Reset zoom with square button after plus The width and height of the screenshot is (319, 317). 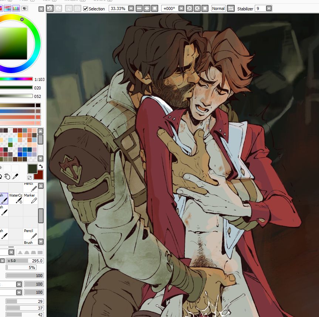click(155, 8)
